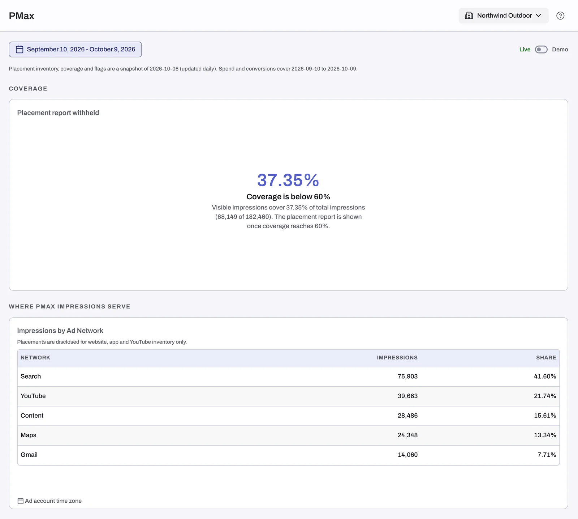Toggle the Live/Demo switch
The width and height of the screenshot is (578, 519).
point(541,50)
